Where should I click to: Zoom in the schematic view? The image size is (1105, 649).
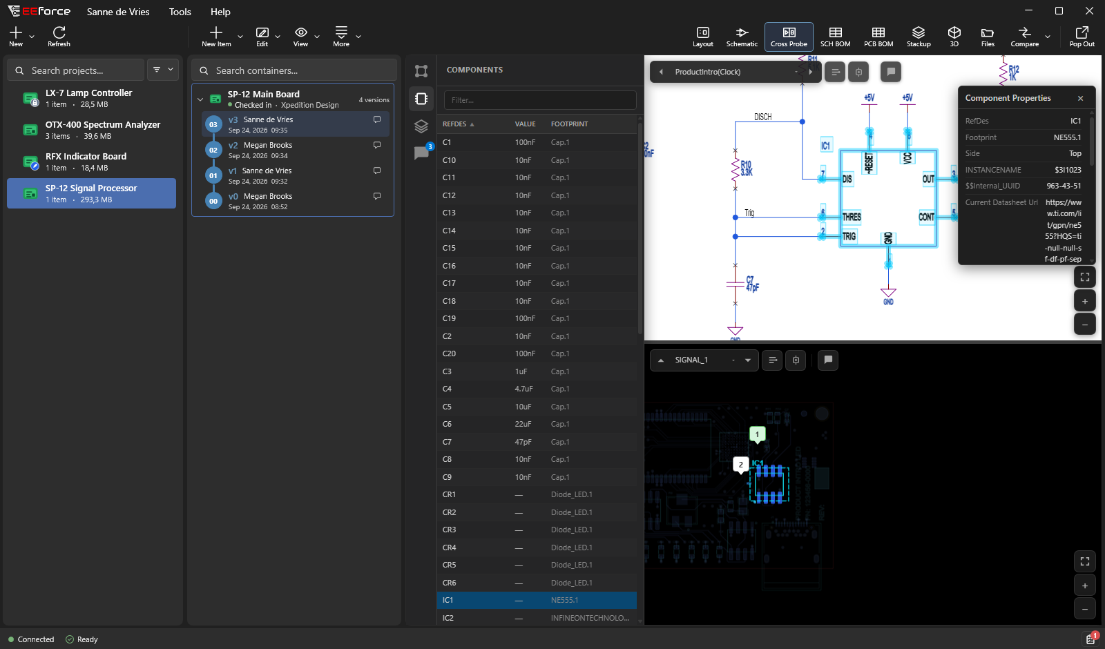[1084, 301]
